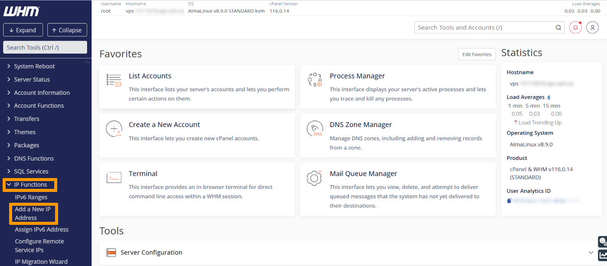Click the Server Configuration icon
607x266 pixels.
pos(111,253)
